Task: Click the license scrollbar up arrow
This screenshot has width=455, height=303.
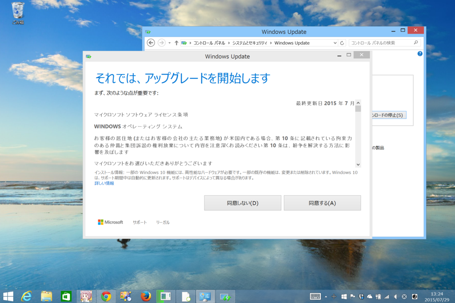Action: 358,103
